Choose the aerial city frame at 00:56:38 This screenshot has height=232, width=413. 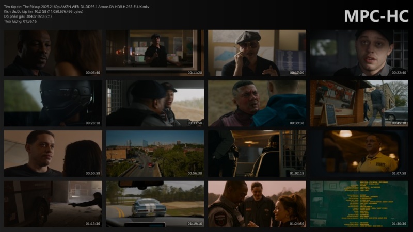155,154
